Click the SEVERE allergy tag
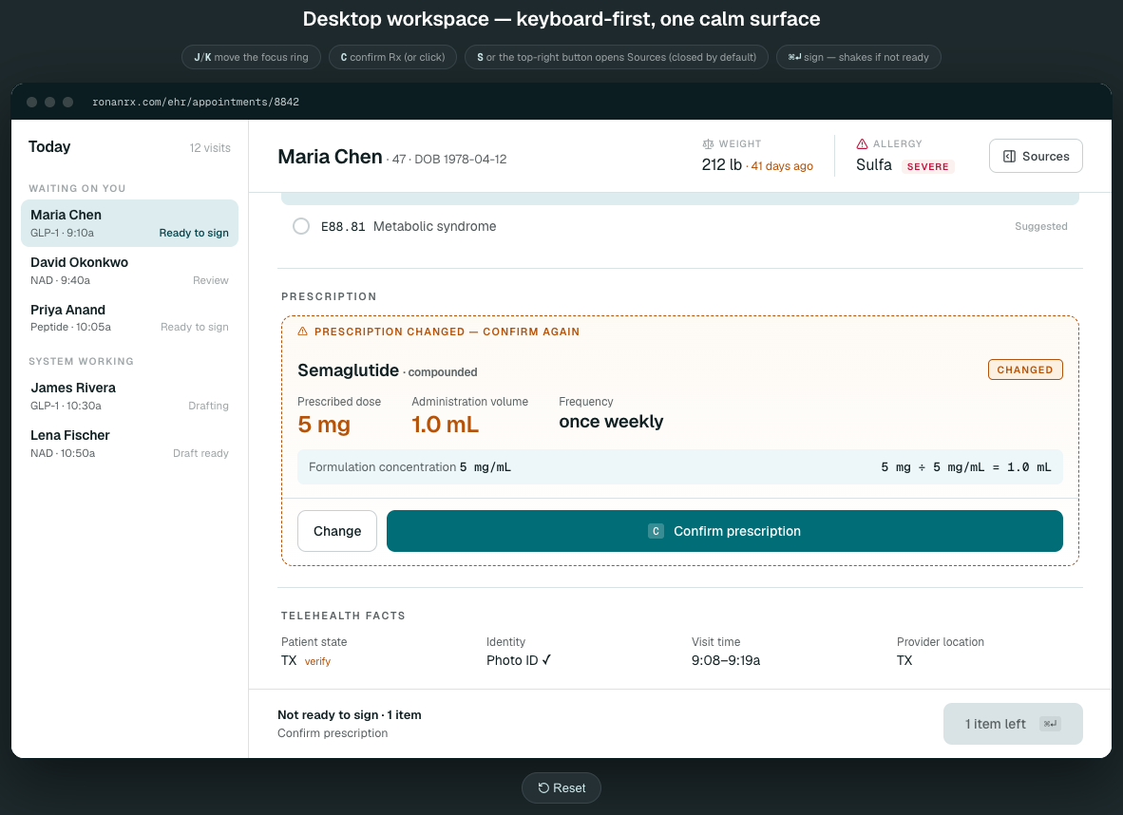This screenshot has height=815, width=1123. [927, 167]
